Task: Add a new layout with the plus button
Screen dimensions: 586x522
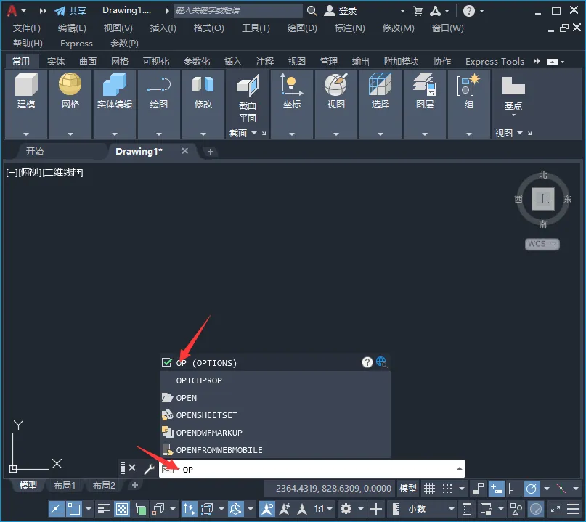Action: click(135, 485)
